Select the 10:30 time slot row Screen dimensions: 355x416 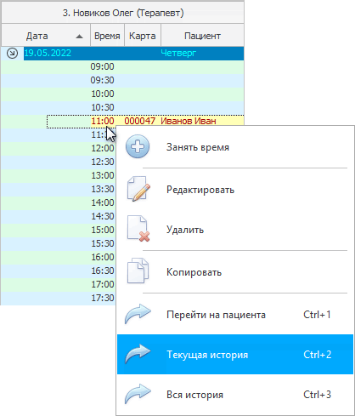tap(122, 107)
